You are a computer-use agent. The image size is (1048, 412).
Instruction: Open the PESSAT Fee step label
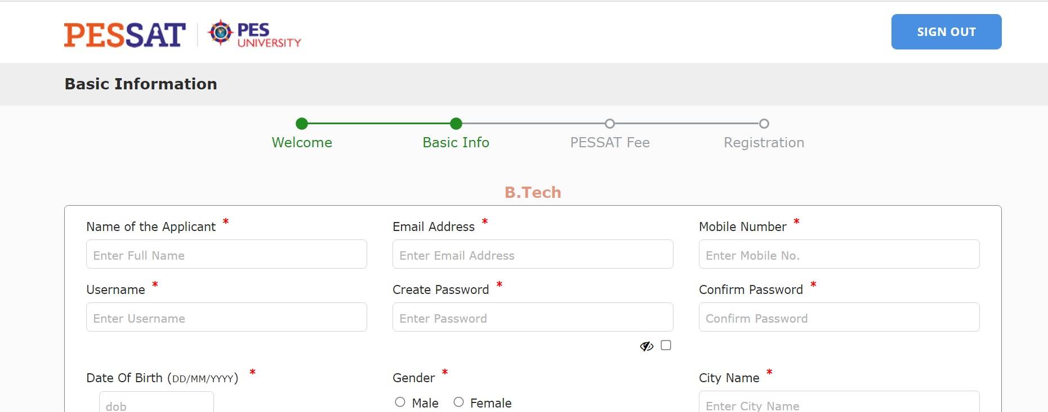610,142
